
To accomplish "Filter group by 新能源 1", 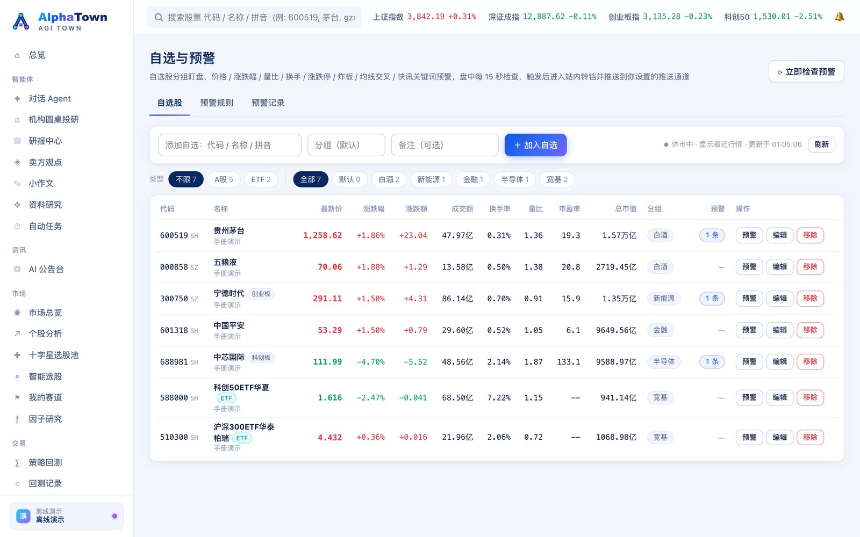I will [431, 179].
